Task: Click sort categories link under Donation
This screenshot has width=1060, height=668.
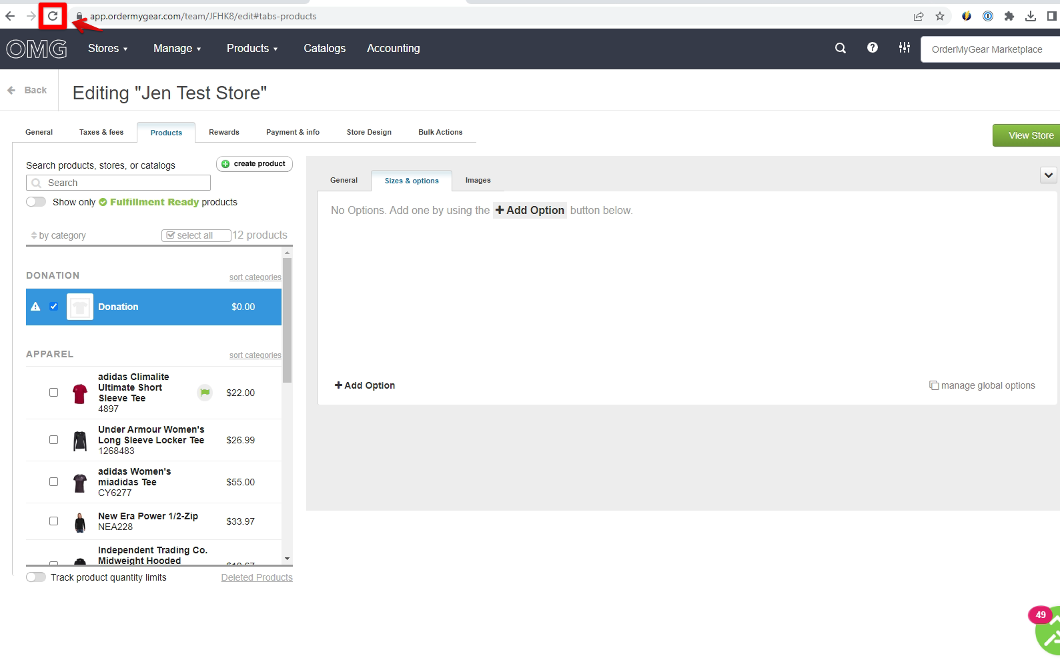Action: click(255, 277)
